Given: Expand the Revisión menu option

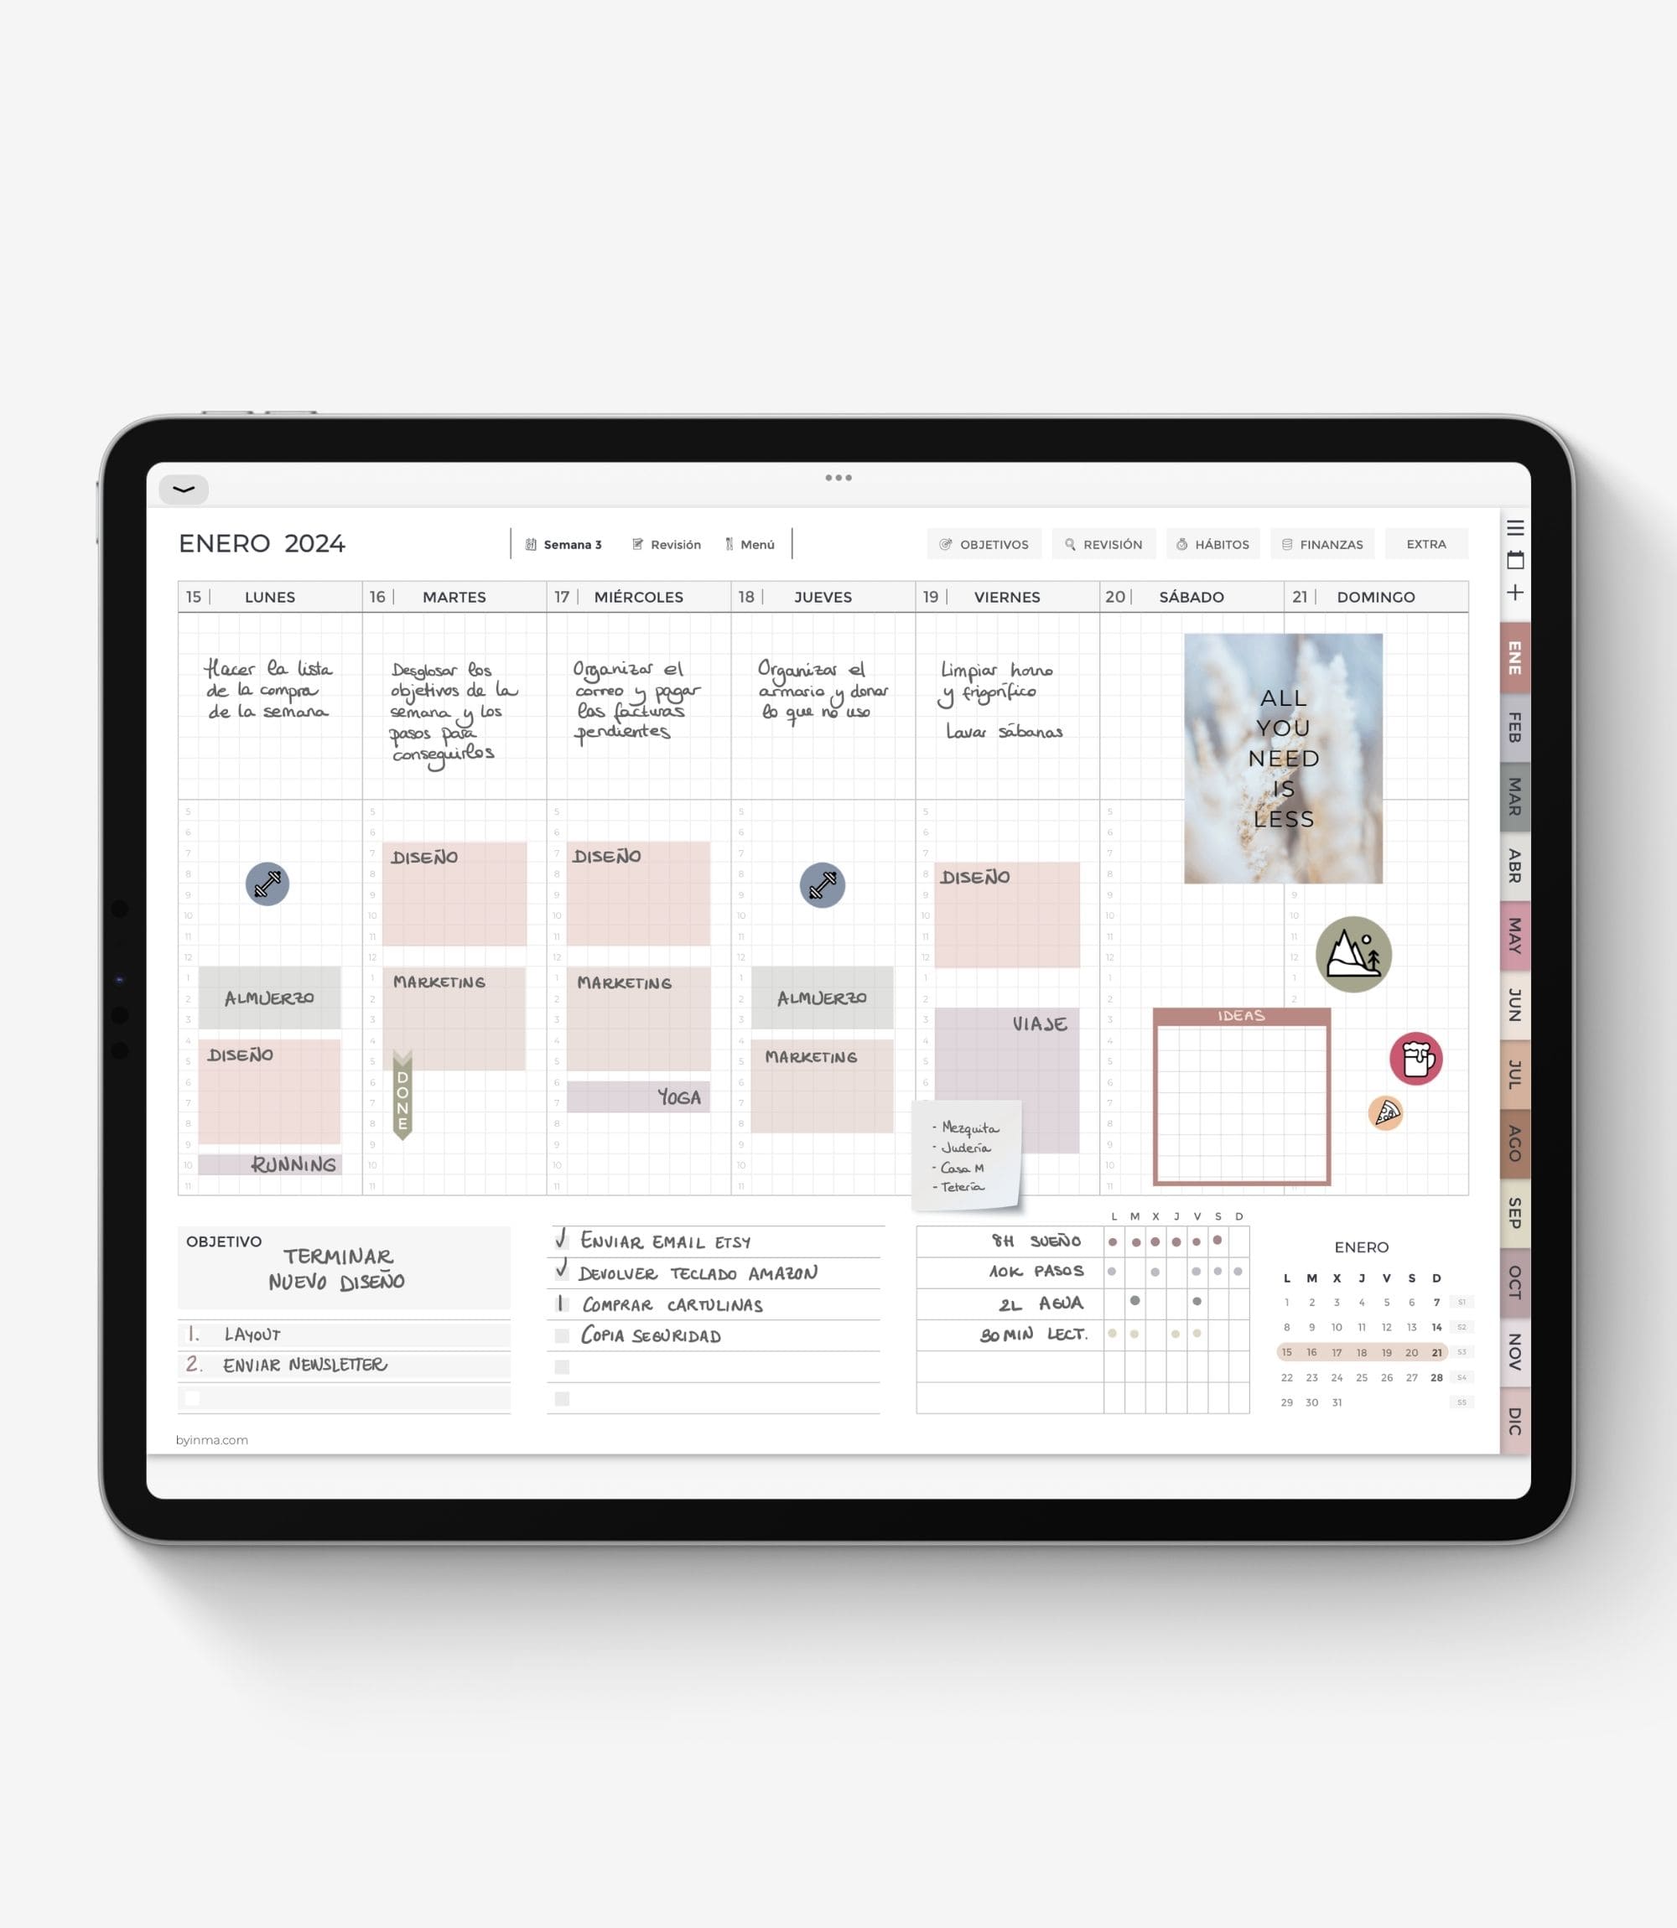Looking at the screenshot, I should (671, 544).
